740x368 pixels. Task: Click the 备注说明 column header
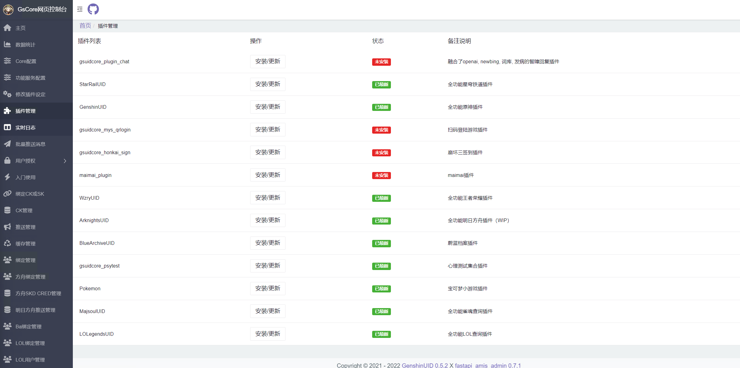click(459, 41)
